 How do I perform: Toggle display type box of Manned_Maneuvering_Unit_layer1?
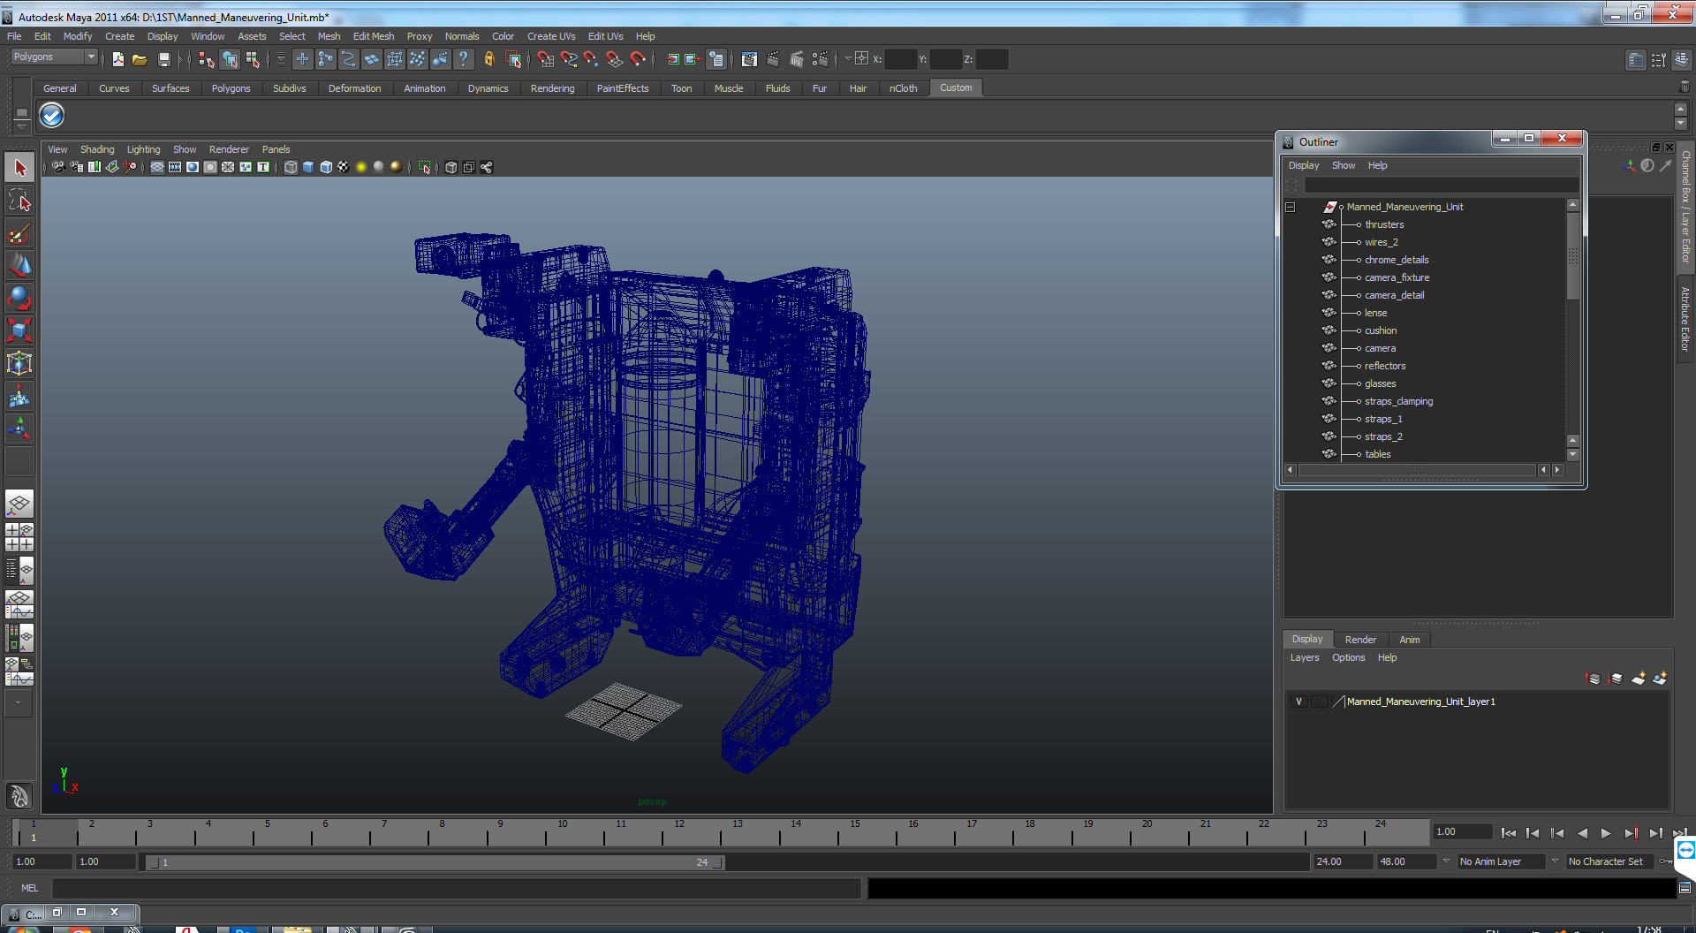[x=1320, y=702]
